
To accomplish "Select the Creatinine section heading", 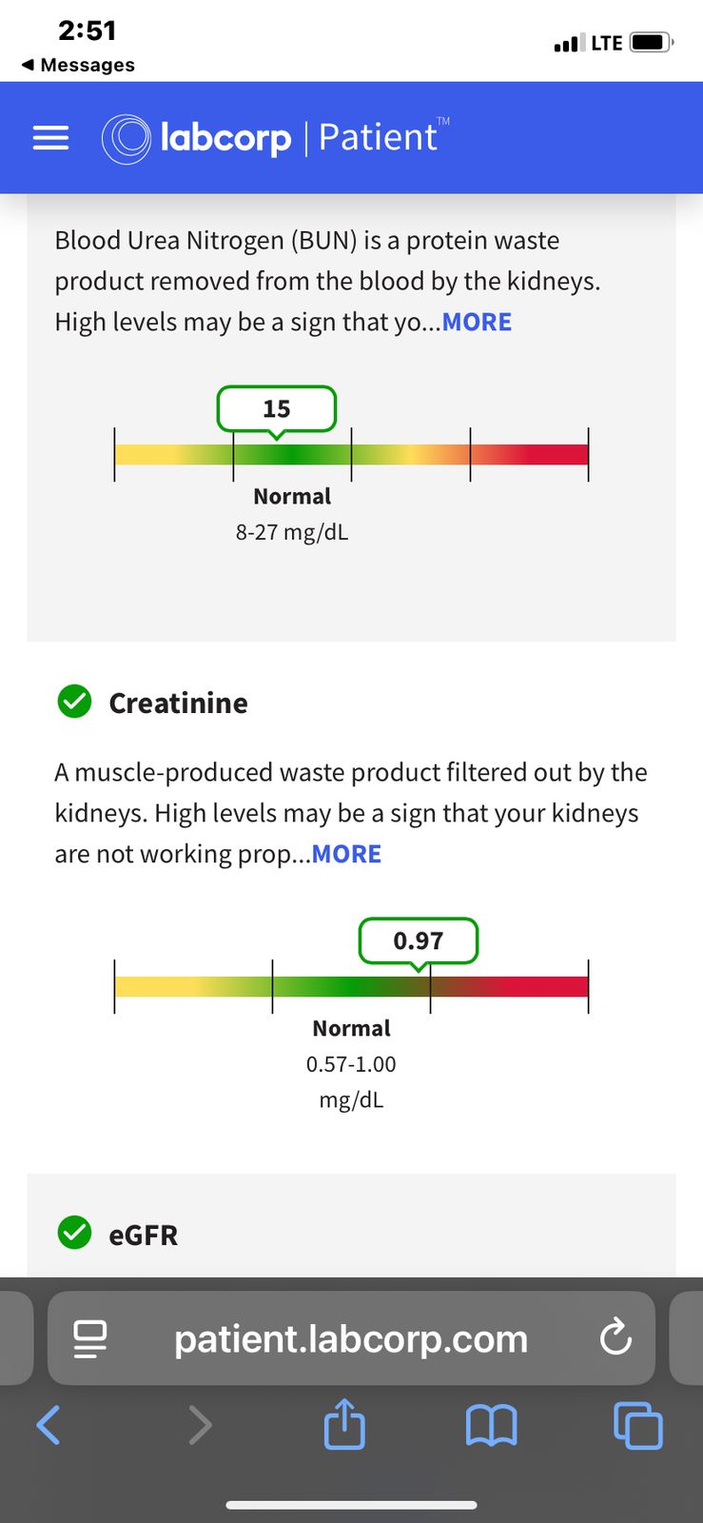I will point(178,702).
